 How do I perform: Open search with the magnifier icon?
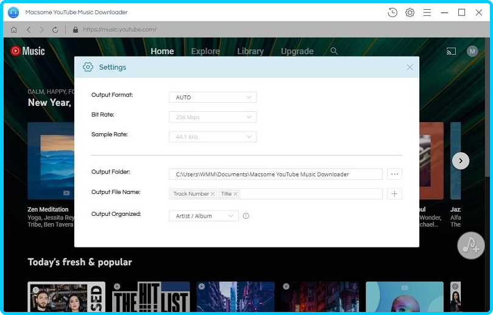pyautogui.click(x=334, y=51)
